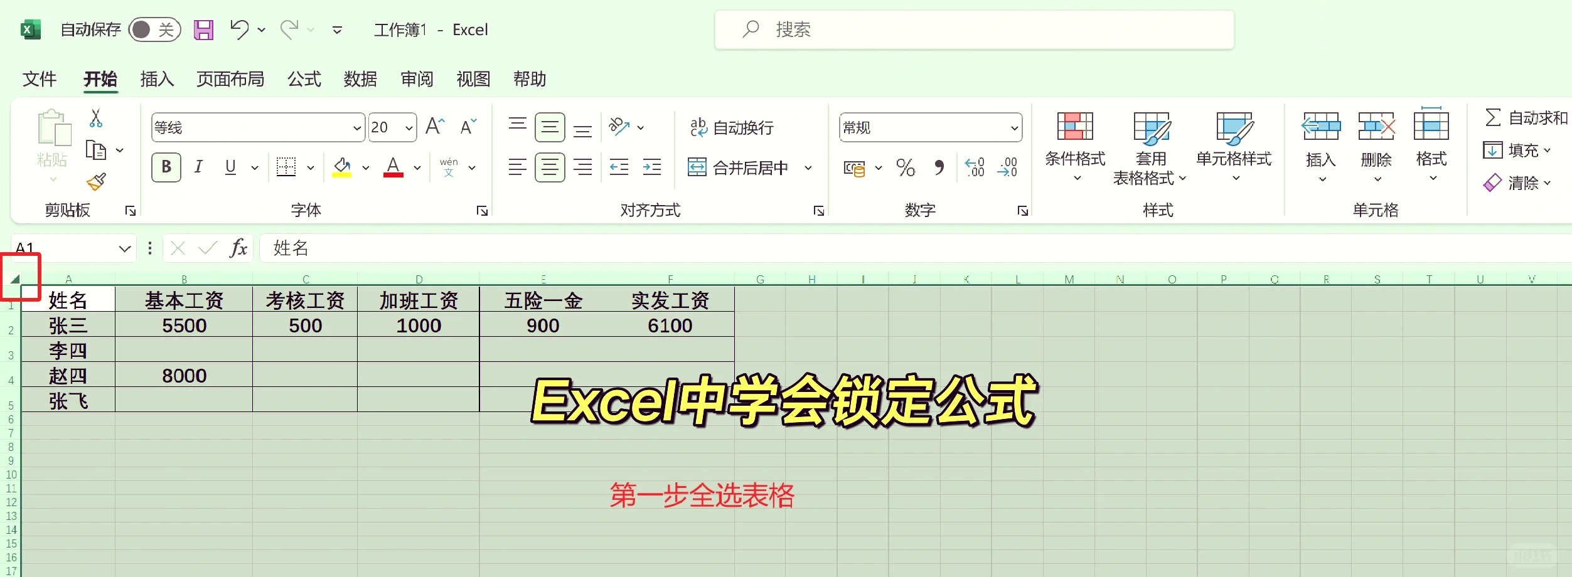
Task: Increase font size with larger A icon
Action: click(x=435, y=127)
